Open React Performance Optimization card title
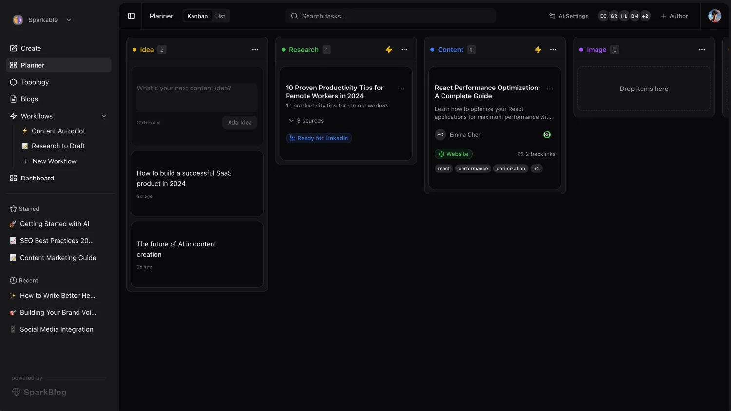Viewport: 731px width, 411px height. (487, 92)
